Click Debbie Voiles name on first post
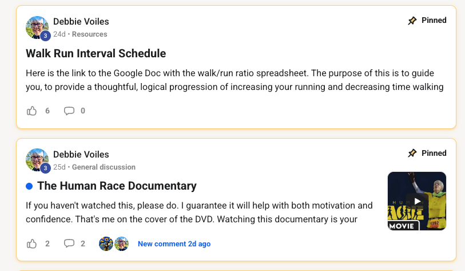Viewport: 465px width, 271px height. pyautogui.click(x=81, y=22)
